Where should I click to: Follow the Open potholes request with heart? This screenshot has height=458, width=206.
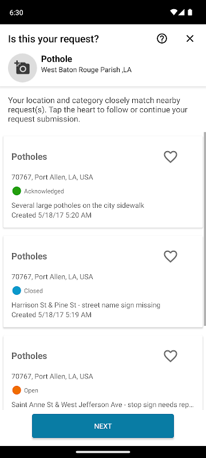coord(171,356)
